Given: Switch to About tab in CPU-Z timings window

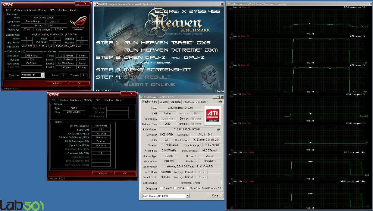Looking at the screenshot, I should tap(119, 100).
